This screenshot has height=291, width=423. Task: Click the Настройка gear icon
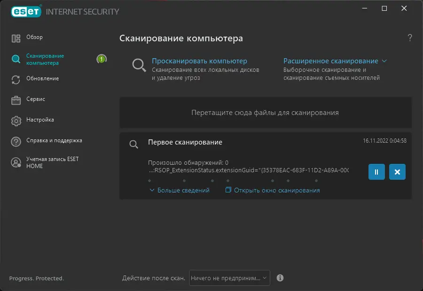pyautogui.click(x=16, y=121)
